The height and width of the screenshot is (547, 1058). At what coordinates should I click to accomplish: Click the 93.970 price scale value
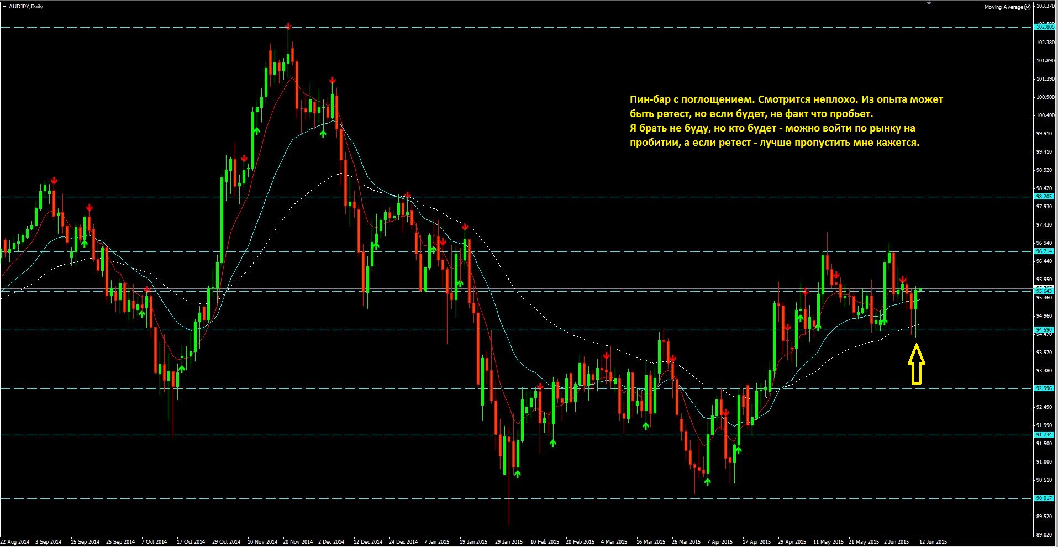click(x=1045, y=353)
